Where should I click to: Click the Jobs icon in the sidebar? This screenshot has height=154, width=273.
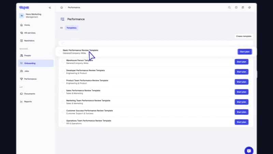21,71
